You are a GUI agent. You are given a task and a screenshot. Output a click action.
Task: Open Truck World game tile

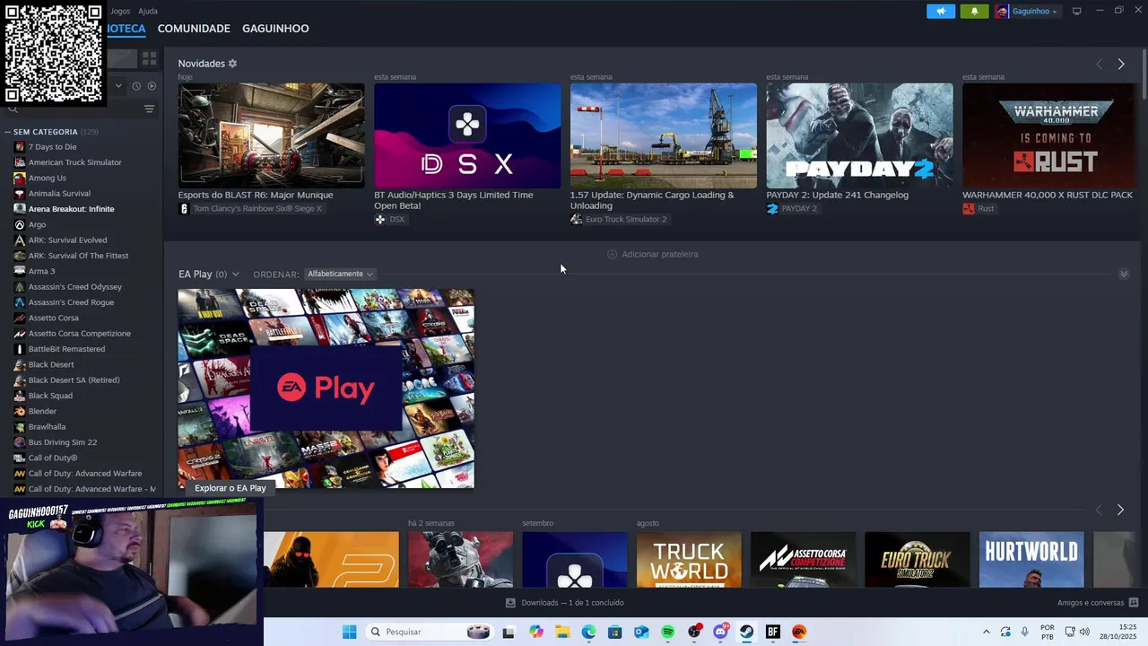pyautogui.click(x=689, y=560)
